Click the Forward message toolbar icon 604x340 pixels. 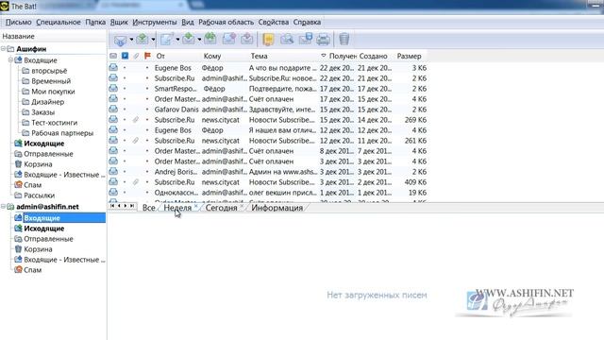click(228, 40)
